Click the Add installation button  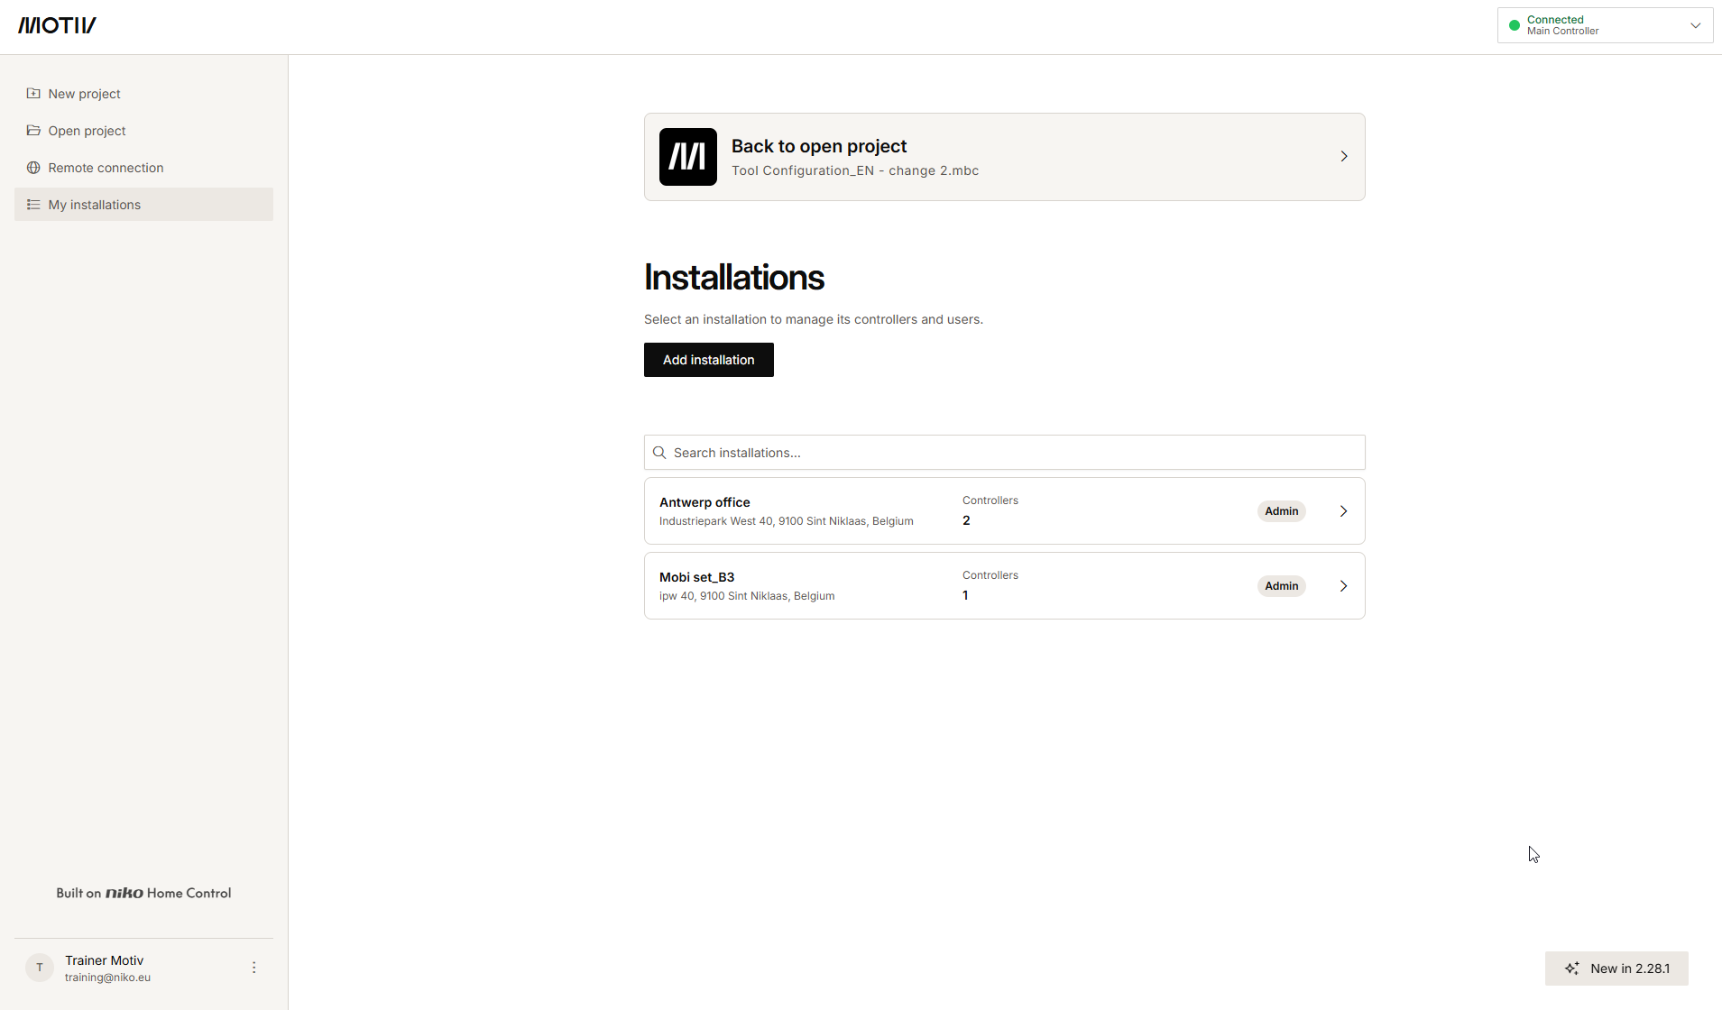[x=708, y=360]
